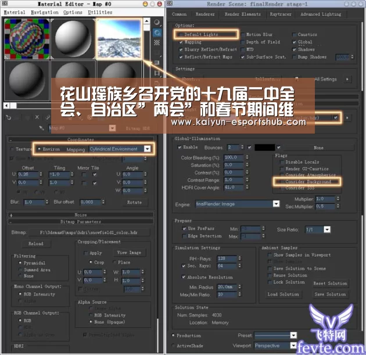The width and height of the screenshot is (366, 355).
Task: Toggle the Backlight icon in Material Editor
Action: point(157,33)
